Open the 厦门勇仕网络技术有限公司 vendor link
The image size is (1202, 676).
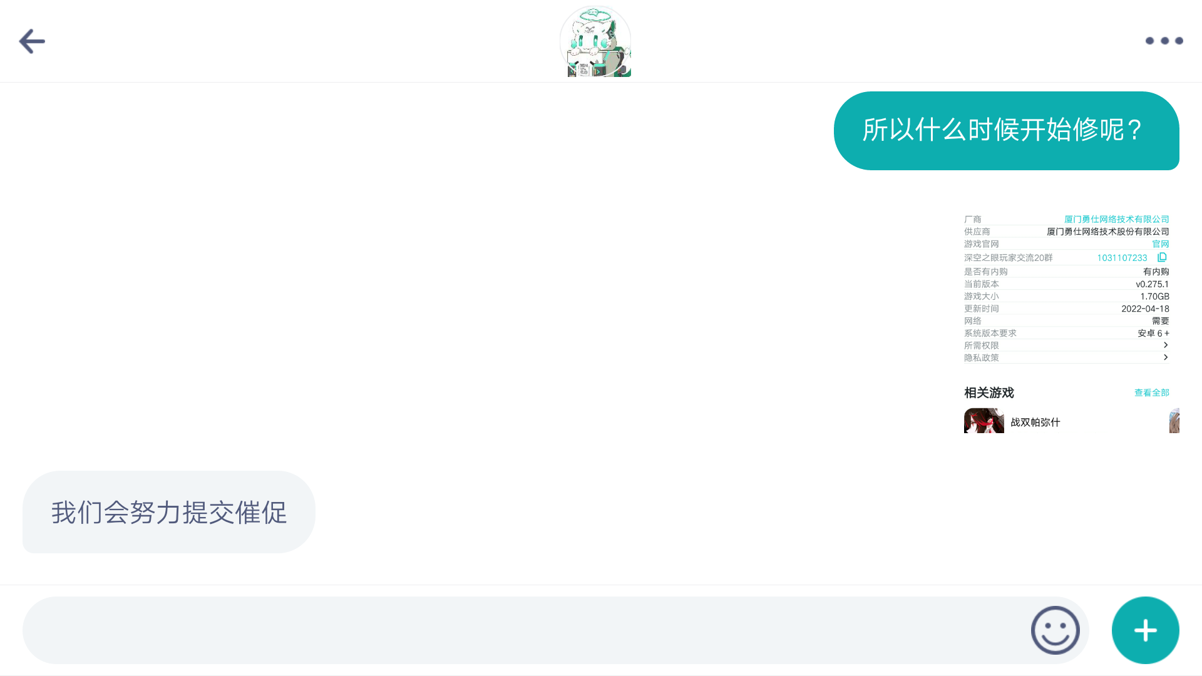[1116, 219]
